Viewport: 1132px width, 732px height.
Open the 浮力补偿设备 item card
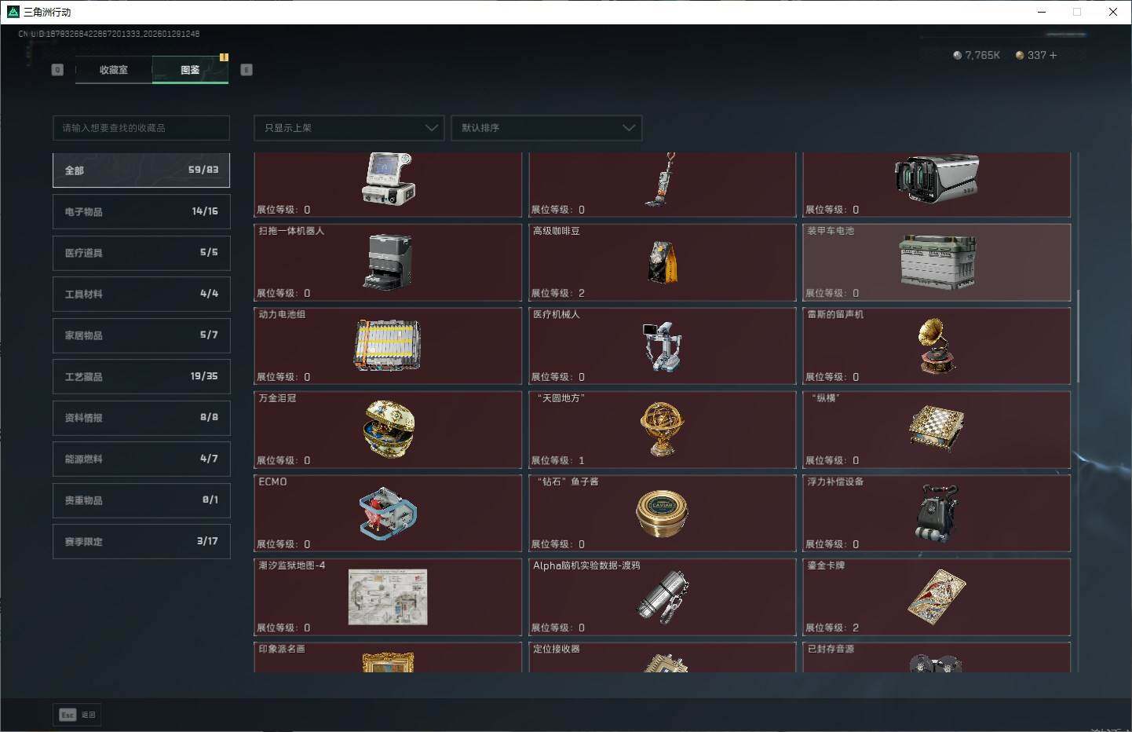point(937,513)
